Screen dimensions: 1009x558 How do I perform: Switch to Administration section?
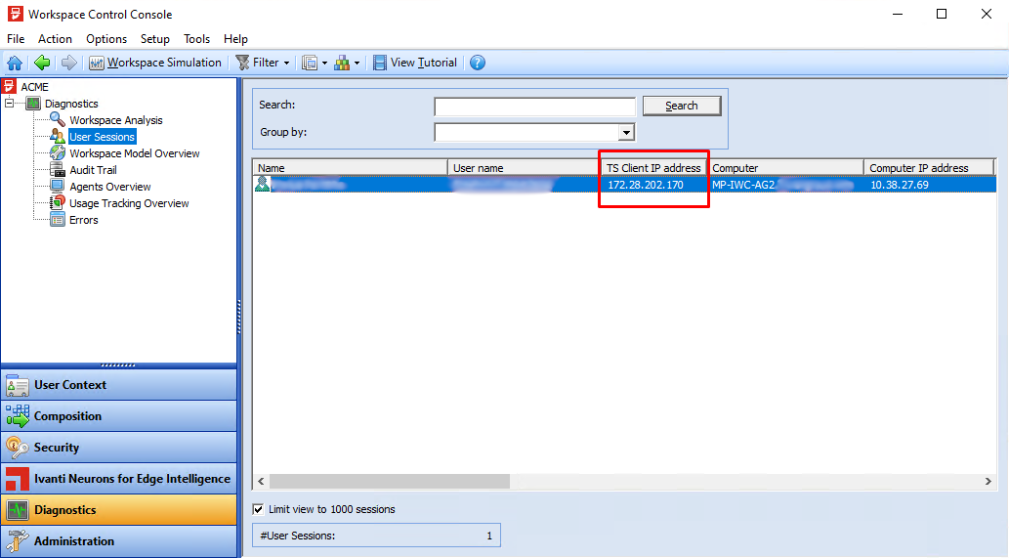[119, 541]
